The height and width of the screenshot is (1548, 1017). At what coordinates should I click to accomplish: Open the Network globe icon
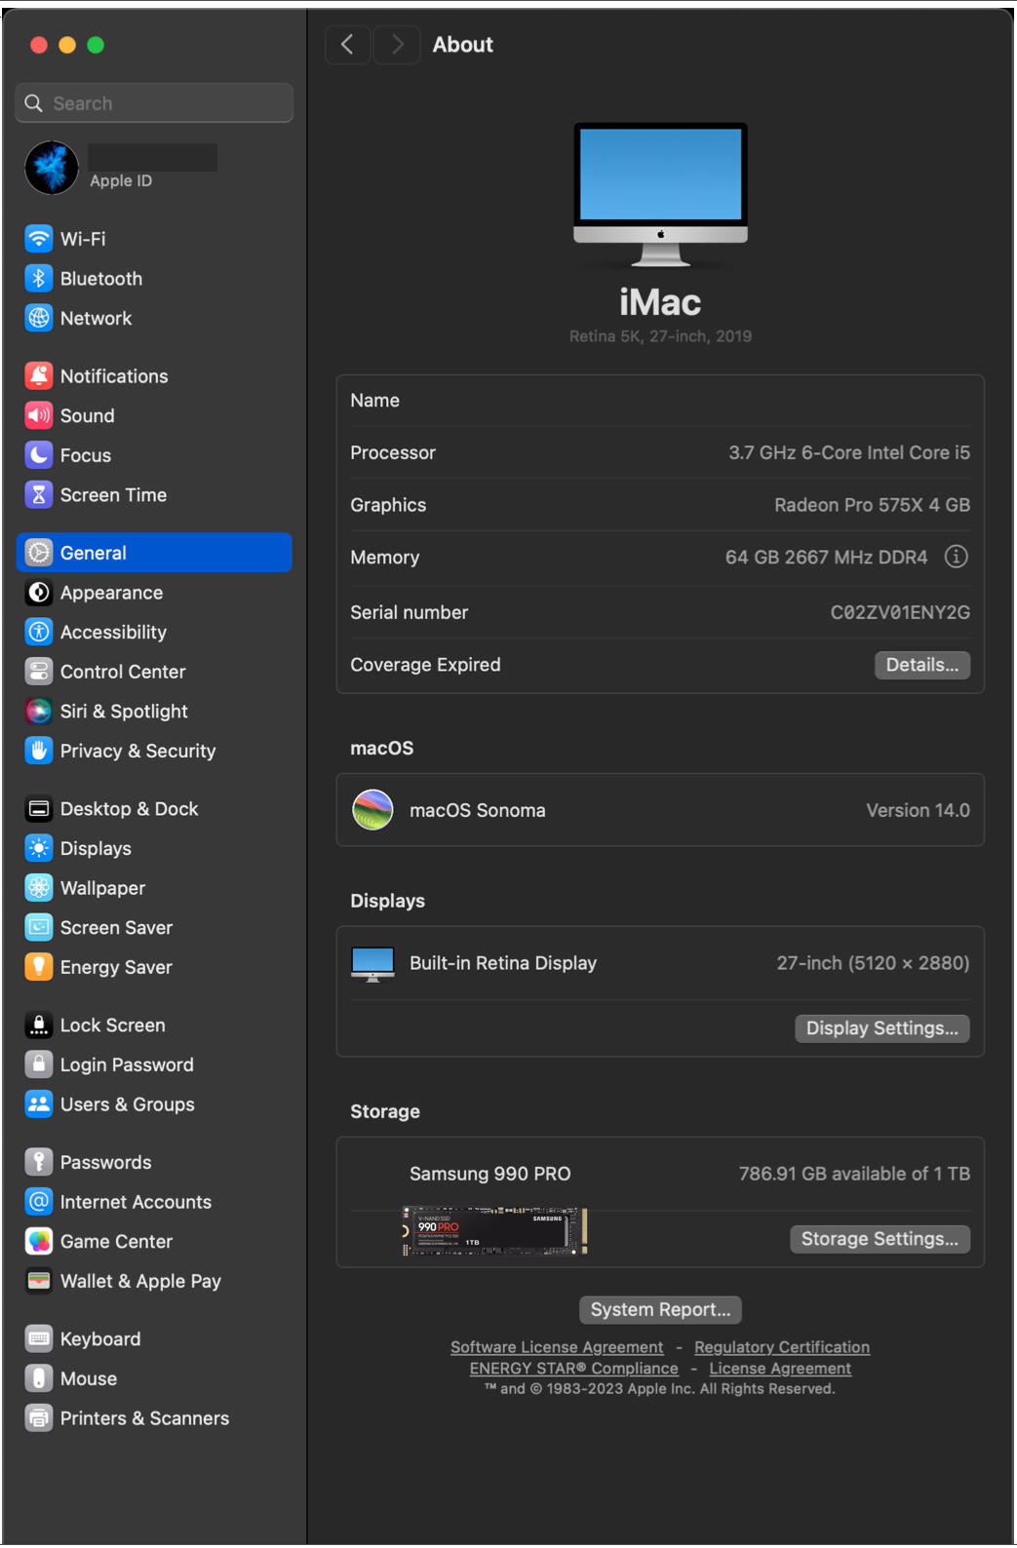point(38,319)
